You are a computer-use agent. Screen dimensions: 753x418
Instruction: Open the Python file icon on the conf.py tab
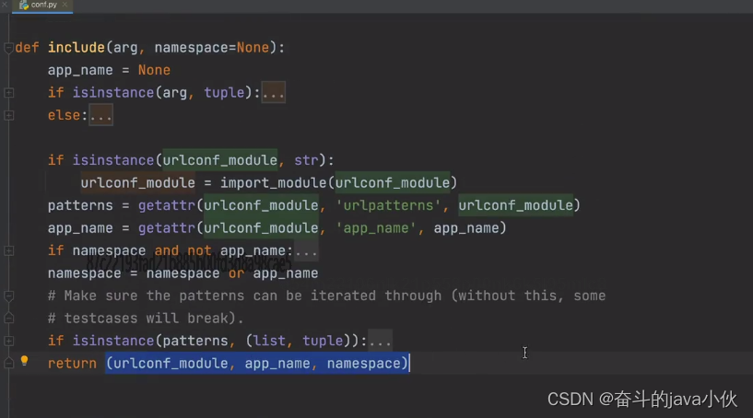[24, 5]
